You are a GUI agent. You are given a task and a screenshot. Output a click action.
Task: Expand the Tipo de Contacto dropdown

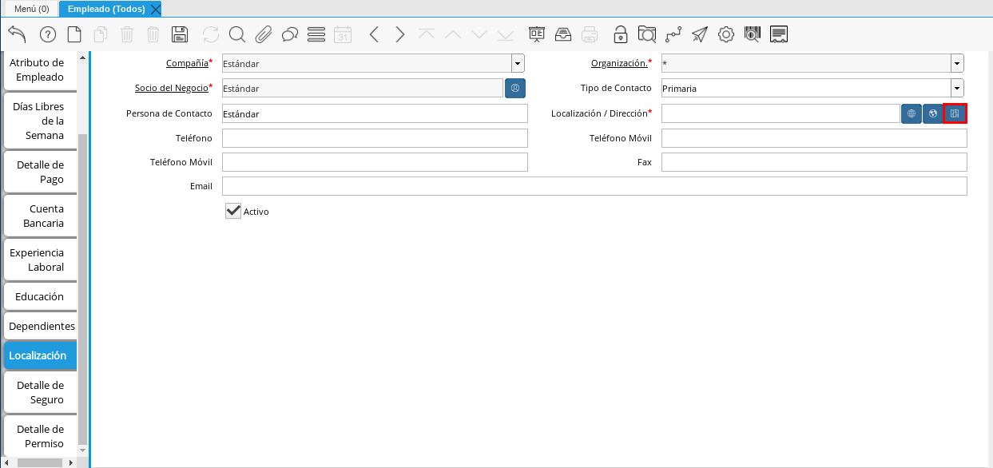[x=956, y=89]
